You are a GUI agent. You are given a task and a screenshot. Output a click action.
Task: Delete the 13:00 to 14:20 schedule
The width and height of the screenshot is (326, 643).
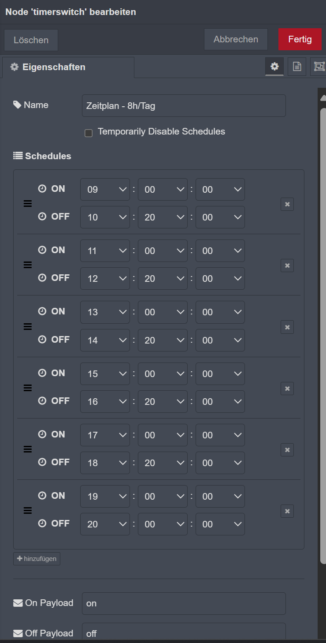287,327
